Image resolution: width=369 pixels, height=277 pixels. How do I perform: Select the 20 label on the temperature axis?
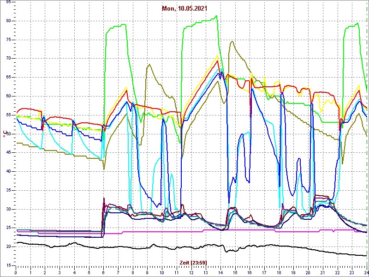tap(8, 247)
